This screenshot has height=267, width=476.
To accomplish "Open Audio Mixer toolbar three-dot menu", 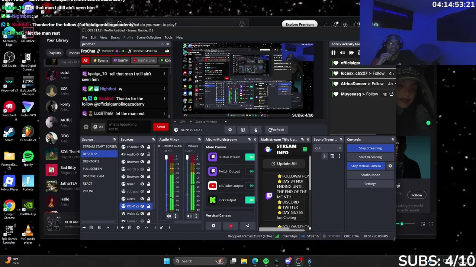I will [170, 227].
